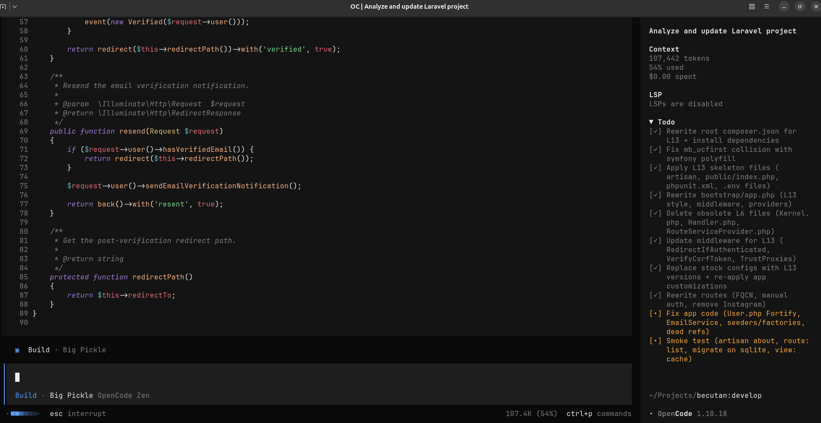The width and height of the screenshot is (821, 423).
Task: Click the esc interrupt hint
Action: [78, 413]
